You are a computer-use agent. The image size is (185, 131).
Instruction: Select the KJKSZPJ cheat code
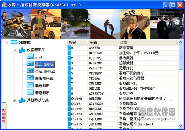click(95, 58)
